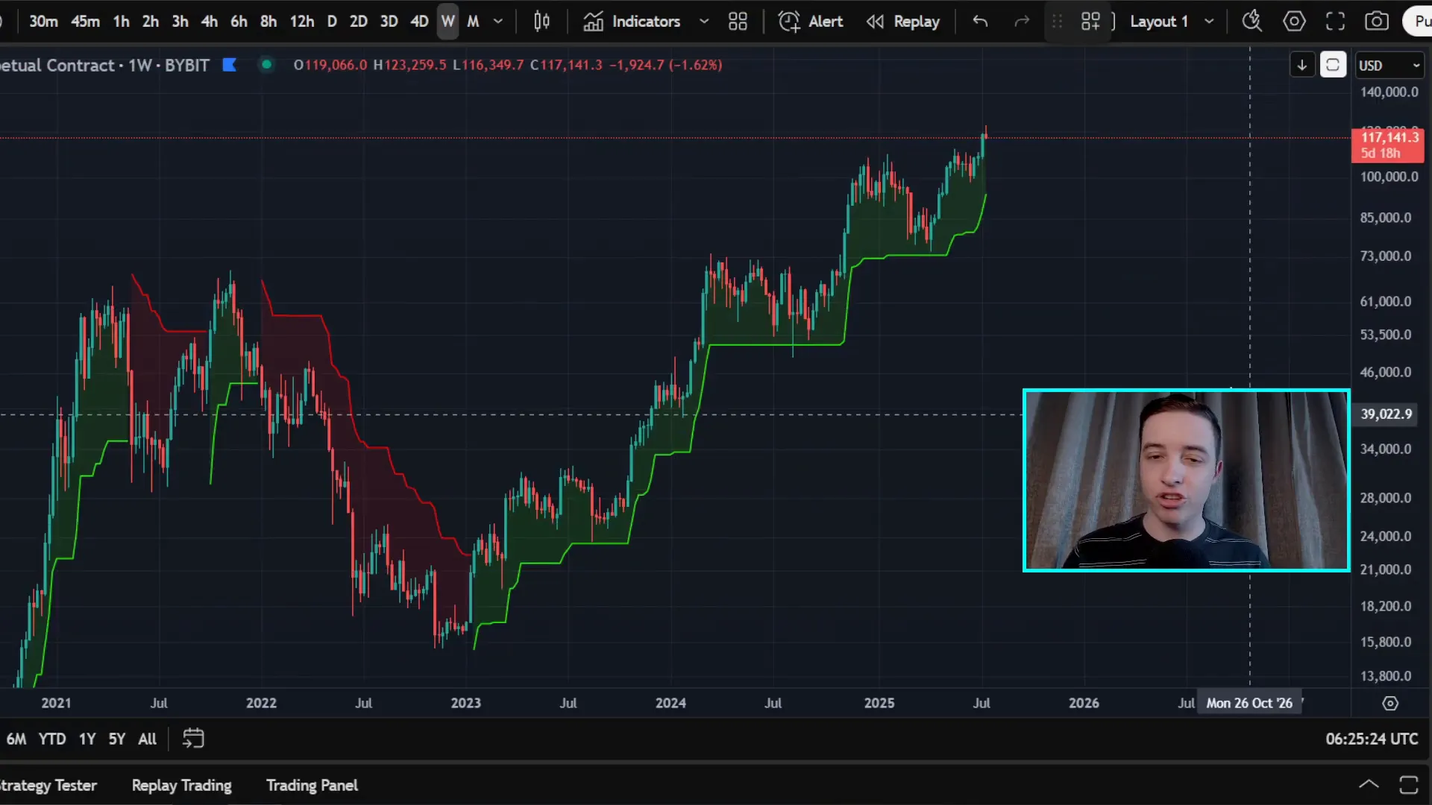This screenshot has height=805, width=1432.
Task: Choose the 3h timeframe
Action: [180, 22]
